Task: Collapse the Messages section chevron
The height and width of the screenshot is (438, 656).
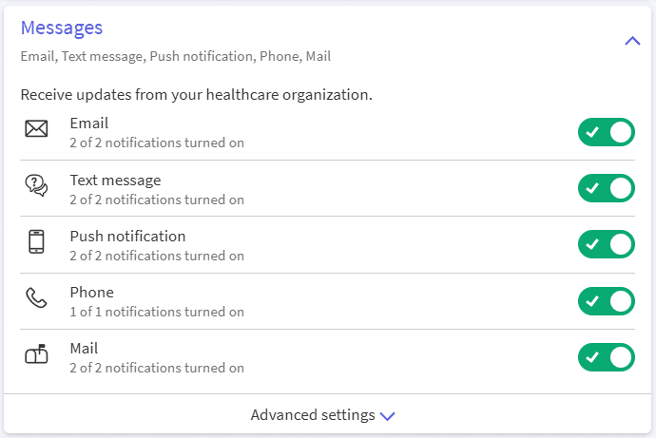Action: (632, 41)
